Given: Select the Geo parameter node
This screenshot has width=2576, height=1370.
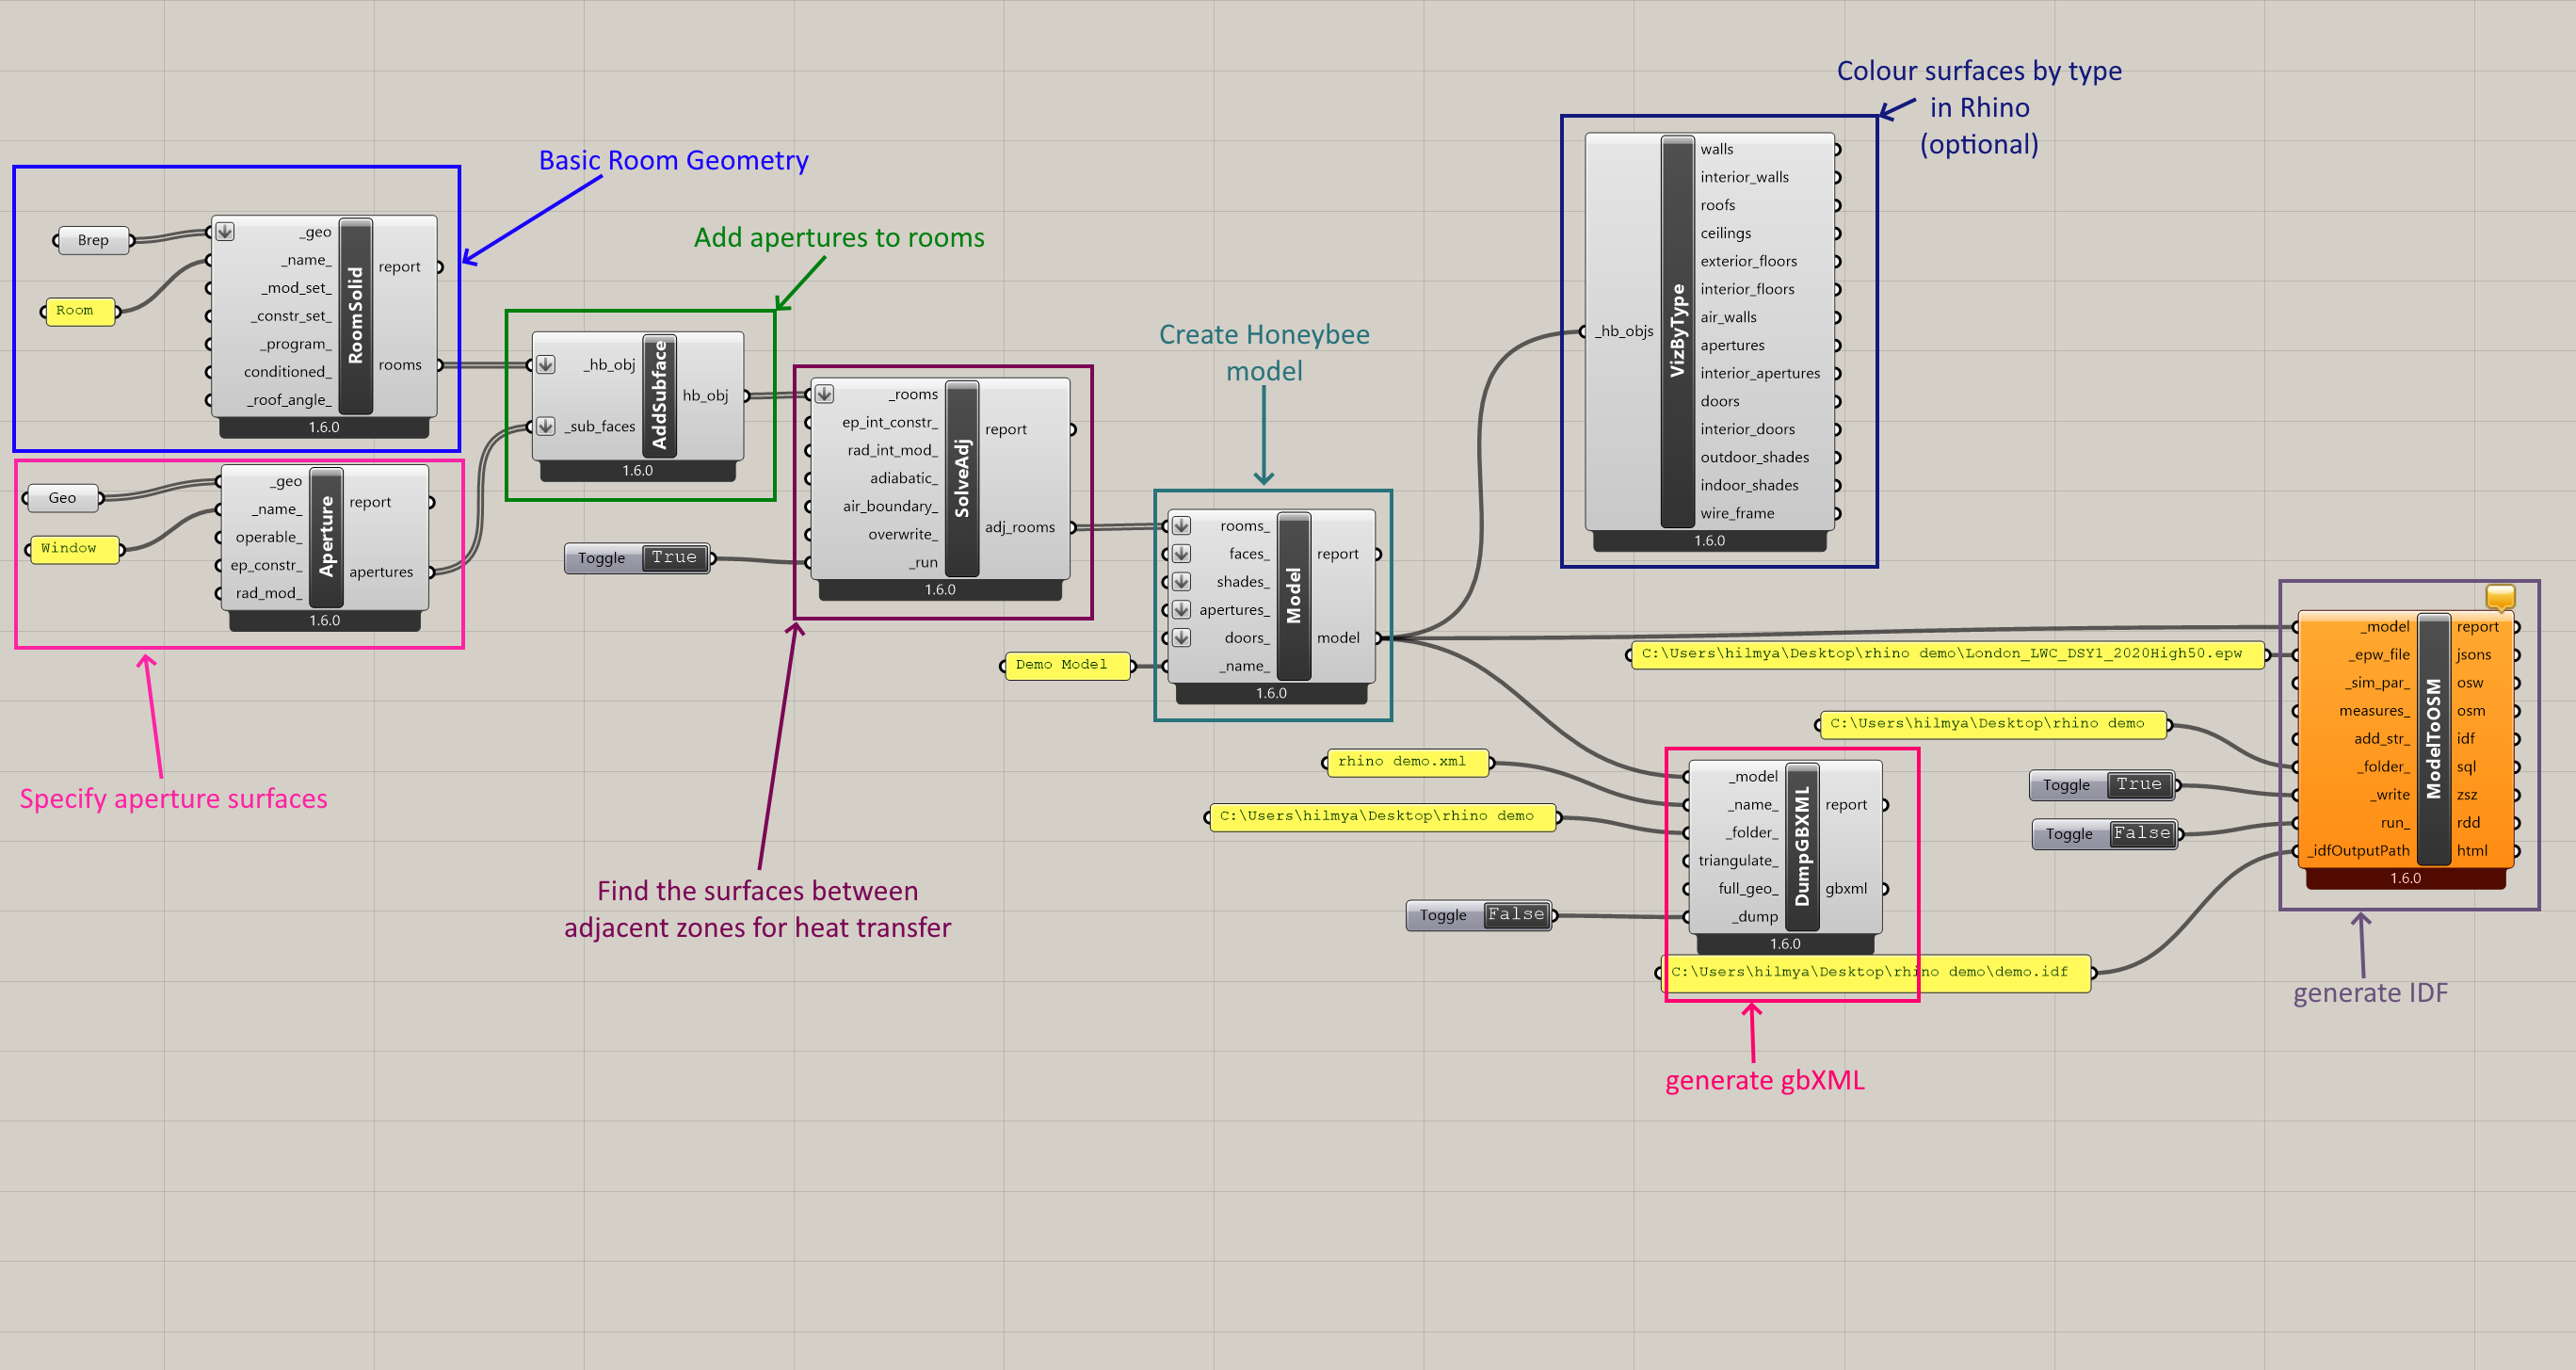Looking at the screenshot, I should pyautogui.click(x=62, y=498).
